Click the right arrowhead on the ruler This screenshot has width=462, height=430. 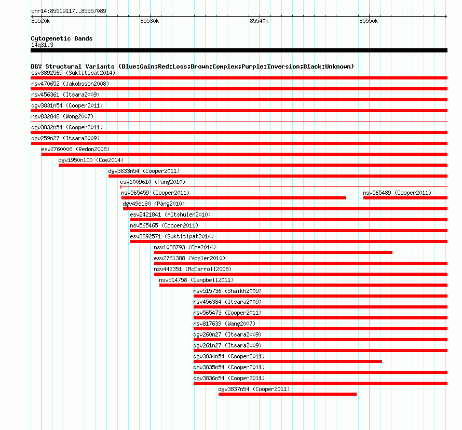446,16
